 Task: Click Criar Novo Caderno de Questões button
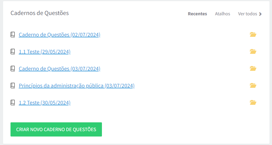tap(56, 129)
